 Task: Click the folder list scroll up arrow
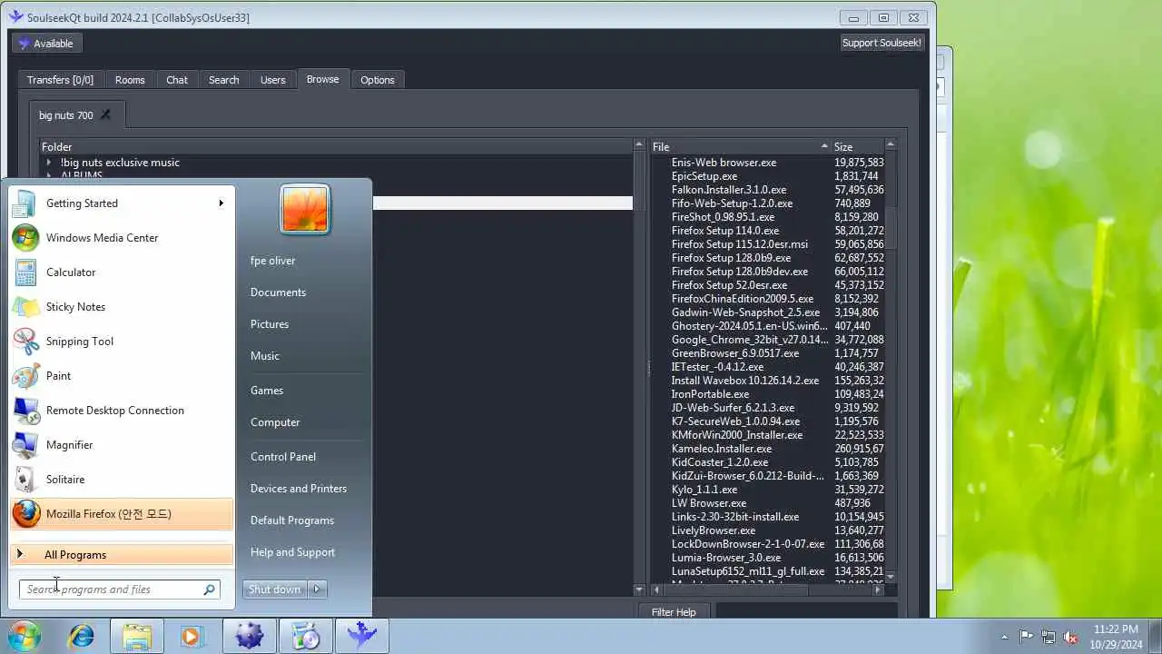(x=639, y=144)
